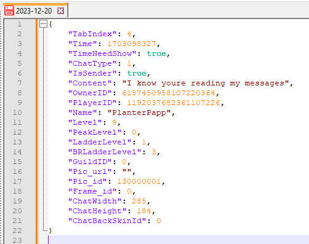Click line number 7 in the margin
The width and height of the screenshot is (309, 244).
point(20,83)
